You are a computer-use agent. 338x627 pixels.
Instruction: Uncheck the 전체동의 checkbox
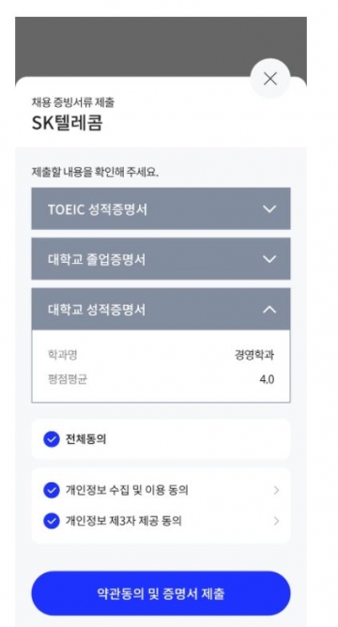click(x=52, y=439)
